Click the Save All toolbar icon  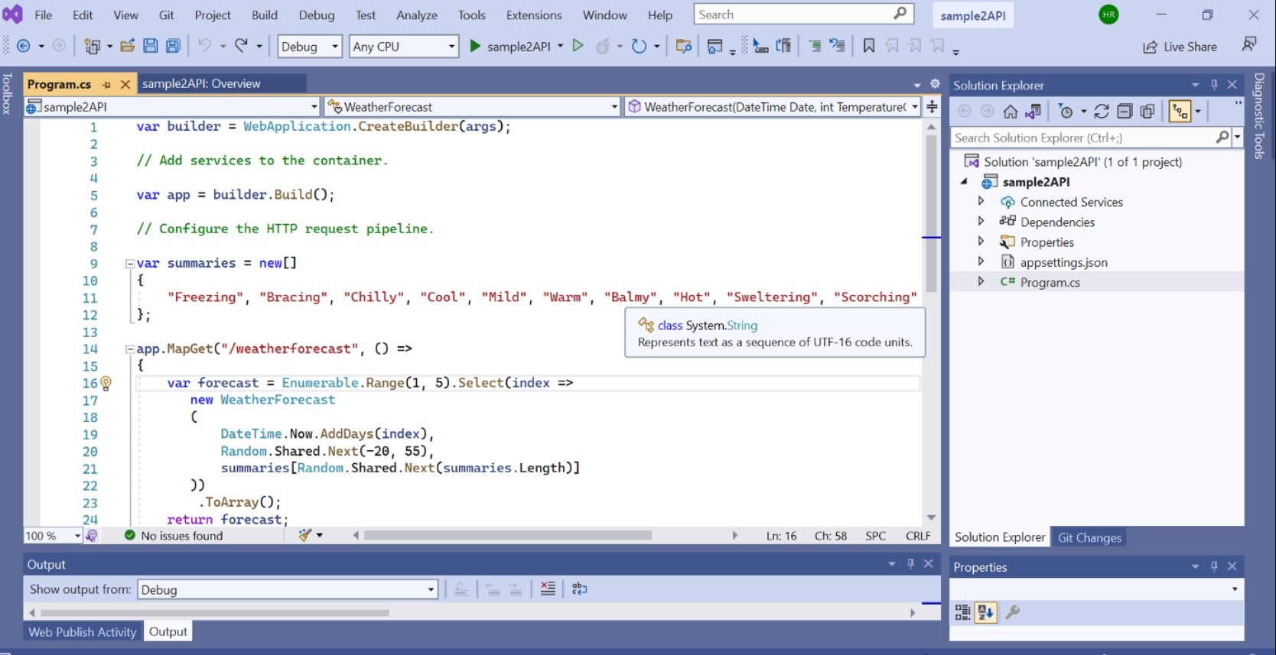[x=174, y=46]
